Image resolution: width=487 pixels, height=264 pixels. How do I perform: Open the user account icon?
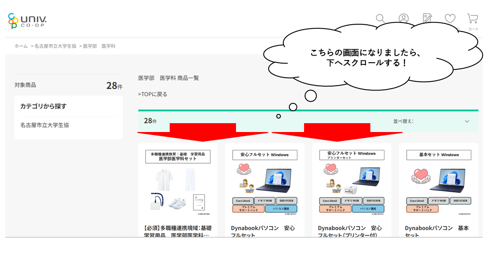[403, 19]
